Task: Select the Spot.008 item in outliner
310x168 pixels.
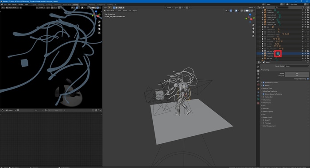Action: 269,59
